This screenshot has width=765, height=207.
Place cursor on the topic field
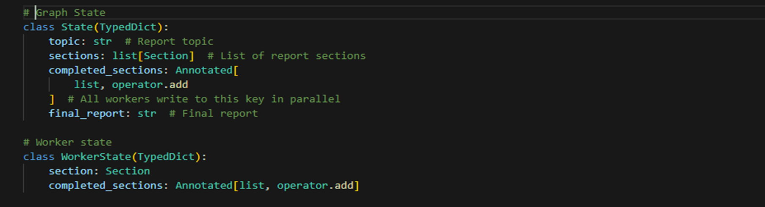pyautogui.click(x=64, y=41)
